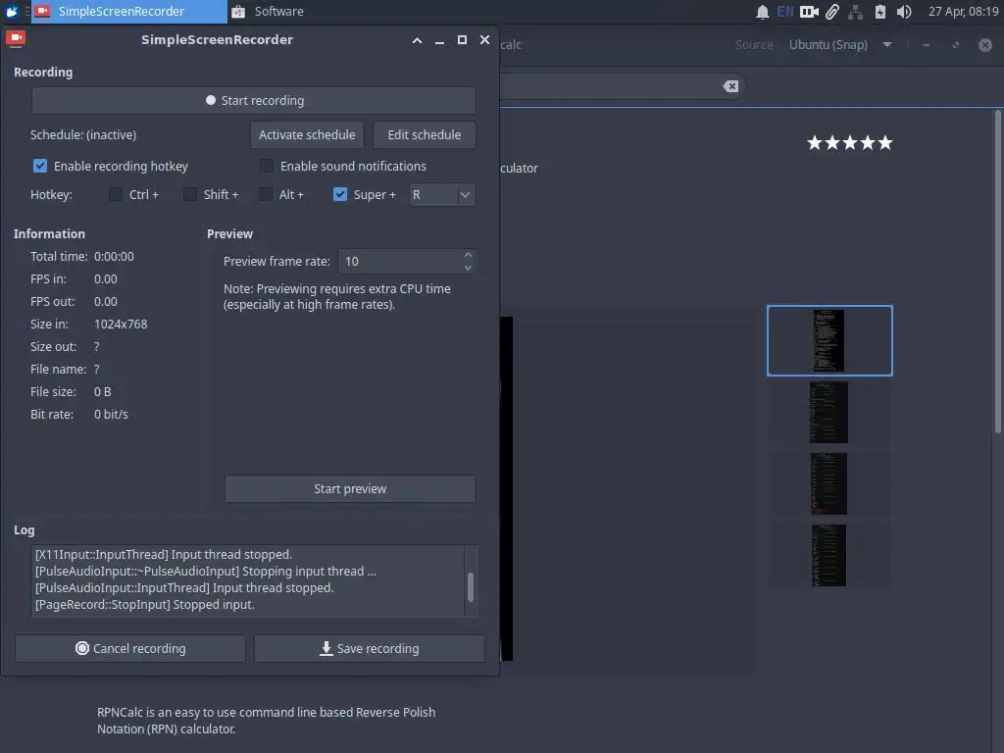Switch to SimpleScreenRecorder in the taskbar
This screenshot has height=753, width=1004.
pyautogui.click(x=128, y=12)
